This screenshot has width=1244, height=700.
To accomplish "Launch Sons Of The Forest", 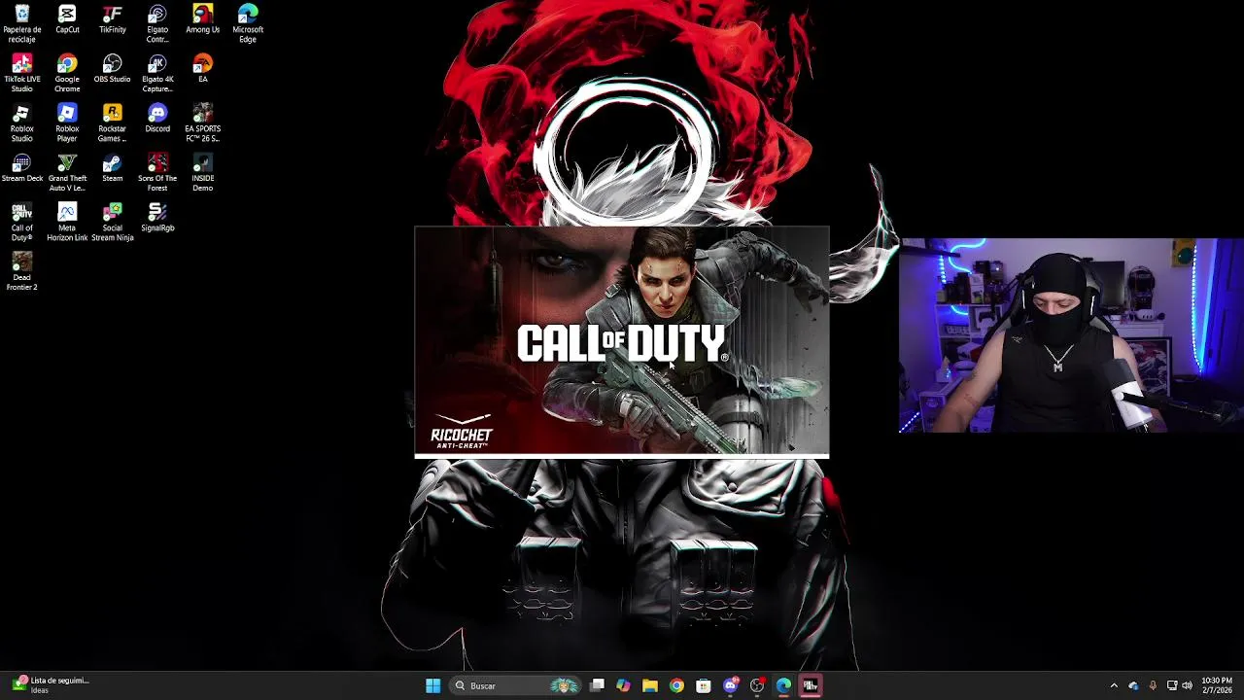I will tap(157, 173).
